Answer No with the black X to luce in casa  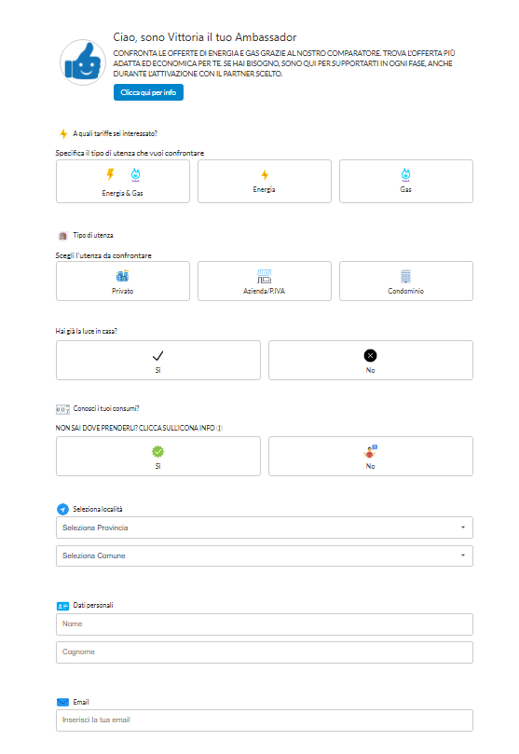tap(371, 360)
